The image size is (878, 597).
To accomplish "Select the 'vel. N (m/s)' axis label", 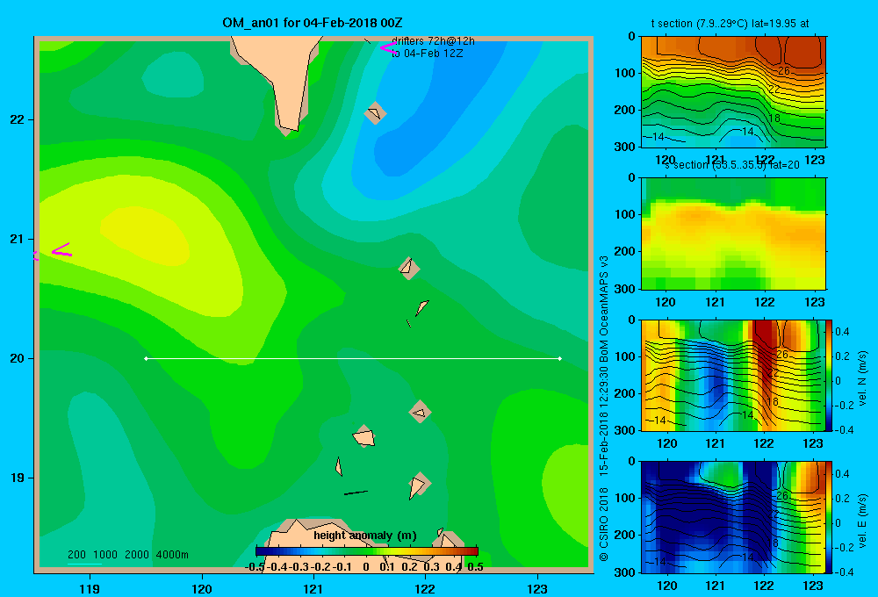I will click(x=862, y=378).
